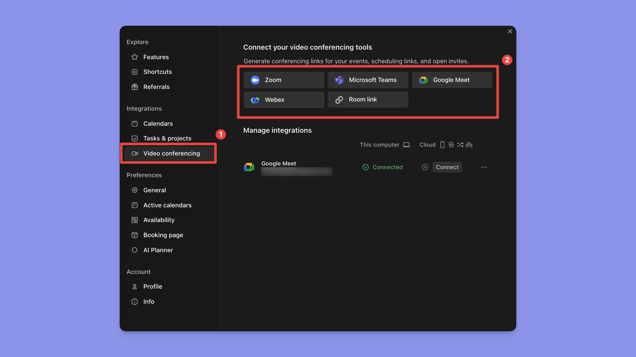Click the "Cloud" column label
This screenshot has width=636, height=357.
[x=428, y=145]
